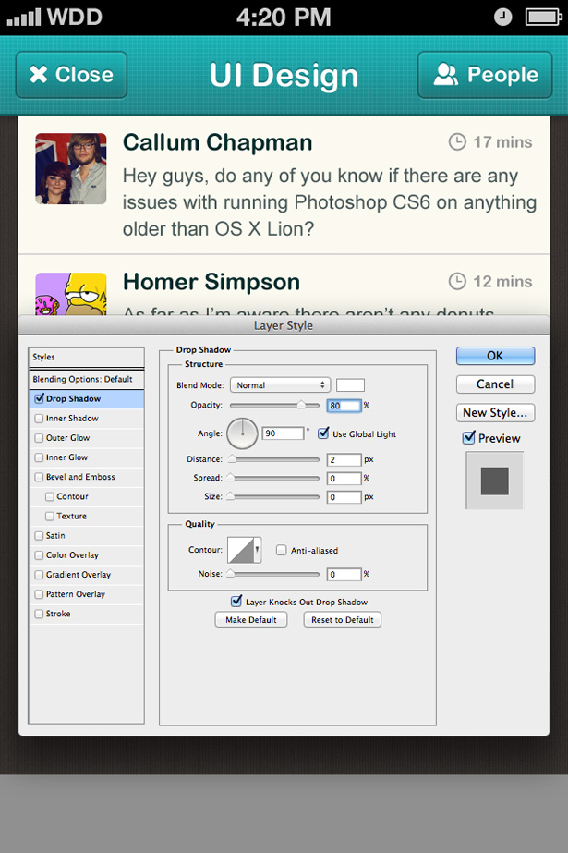Viewport: 568px width, 853px height.
Task: Click the shadow color swatch
Action: 350,385
